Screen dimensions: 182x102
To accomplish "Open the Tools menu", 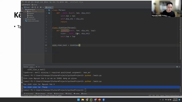I will (x=54, y=2).
